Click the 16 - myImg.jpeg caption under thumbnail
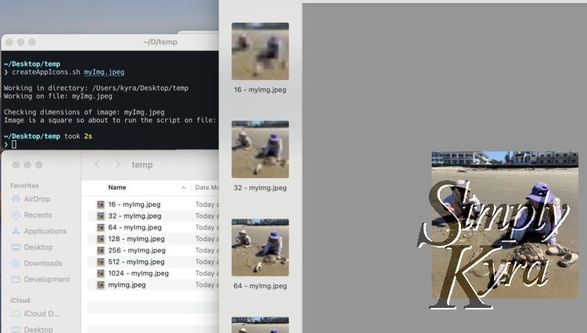 [x=260, y=90]
